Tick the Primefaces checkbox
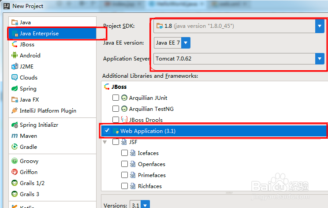328x208 pixels. pos(124,175)
